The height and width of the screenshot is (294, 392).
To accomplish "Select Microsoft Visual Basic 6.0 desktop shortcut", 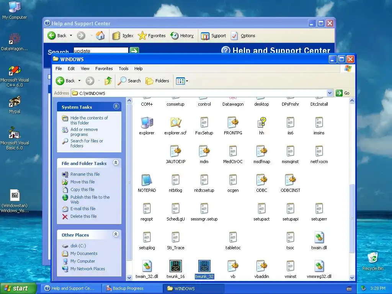I will (15, 138).
